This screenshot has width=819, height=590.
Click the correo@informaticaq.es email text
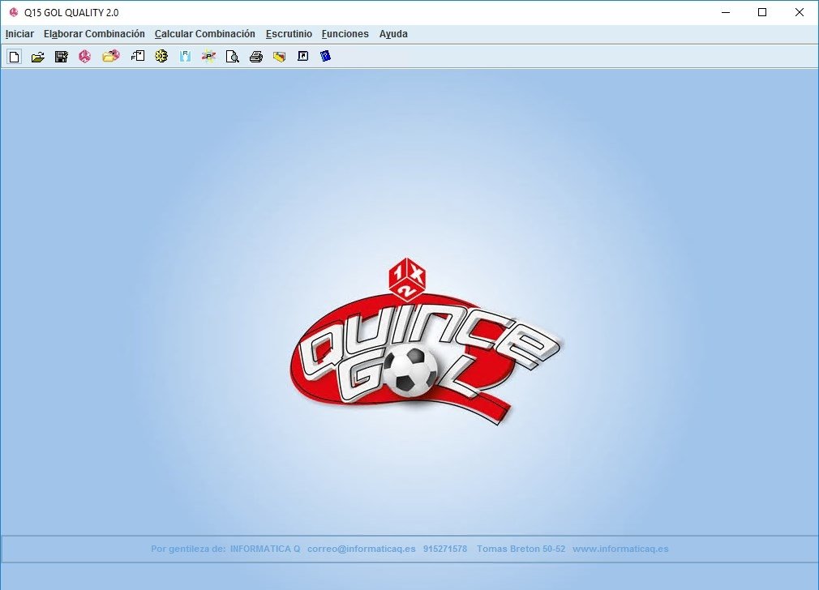362,549
